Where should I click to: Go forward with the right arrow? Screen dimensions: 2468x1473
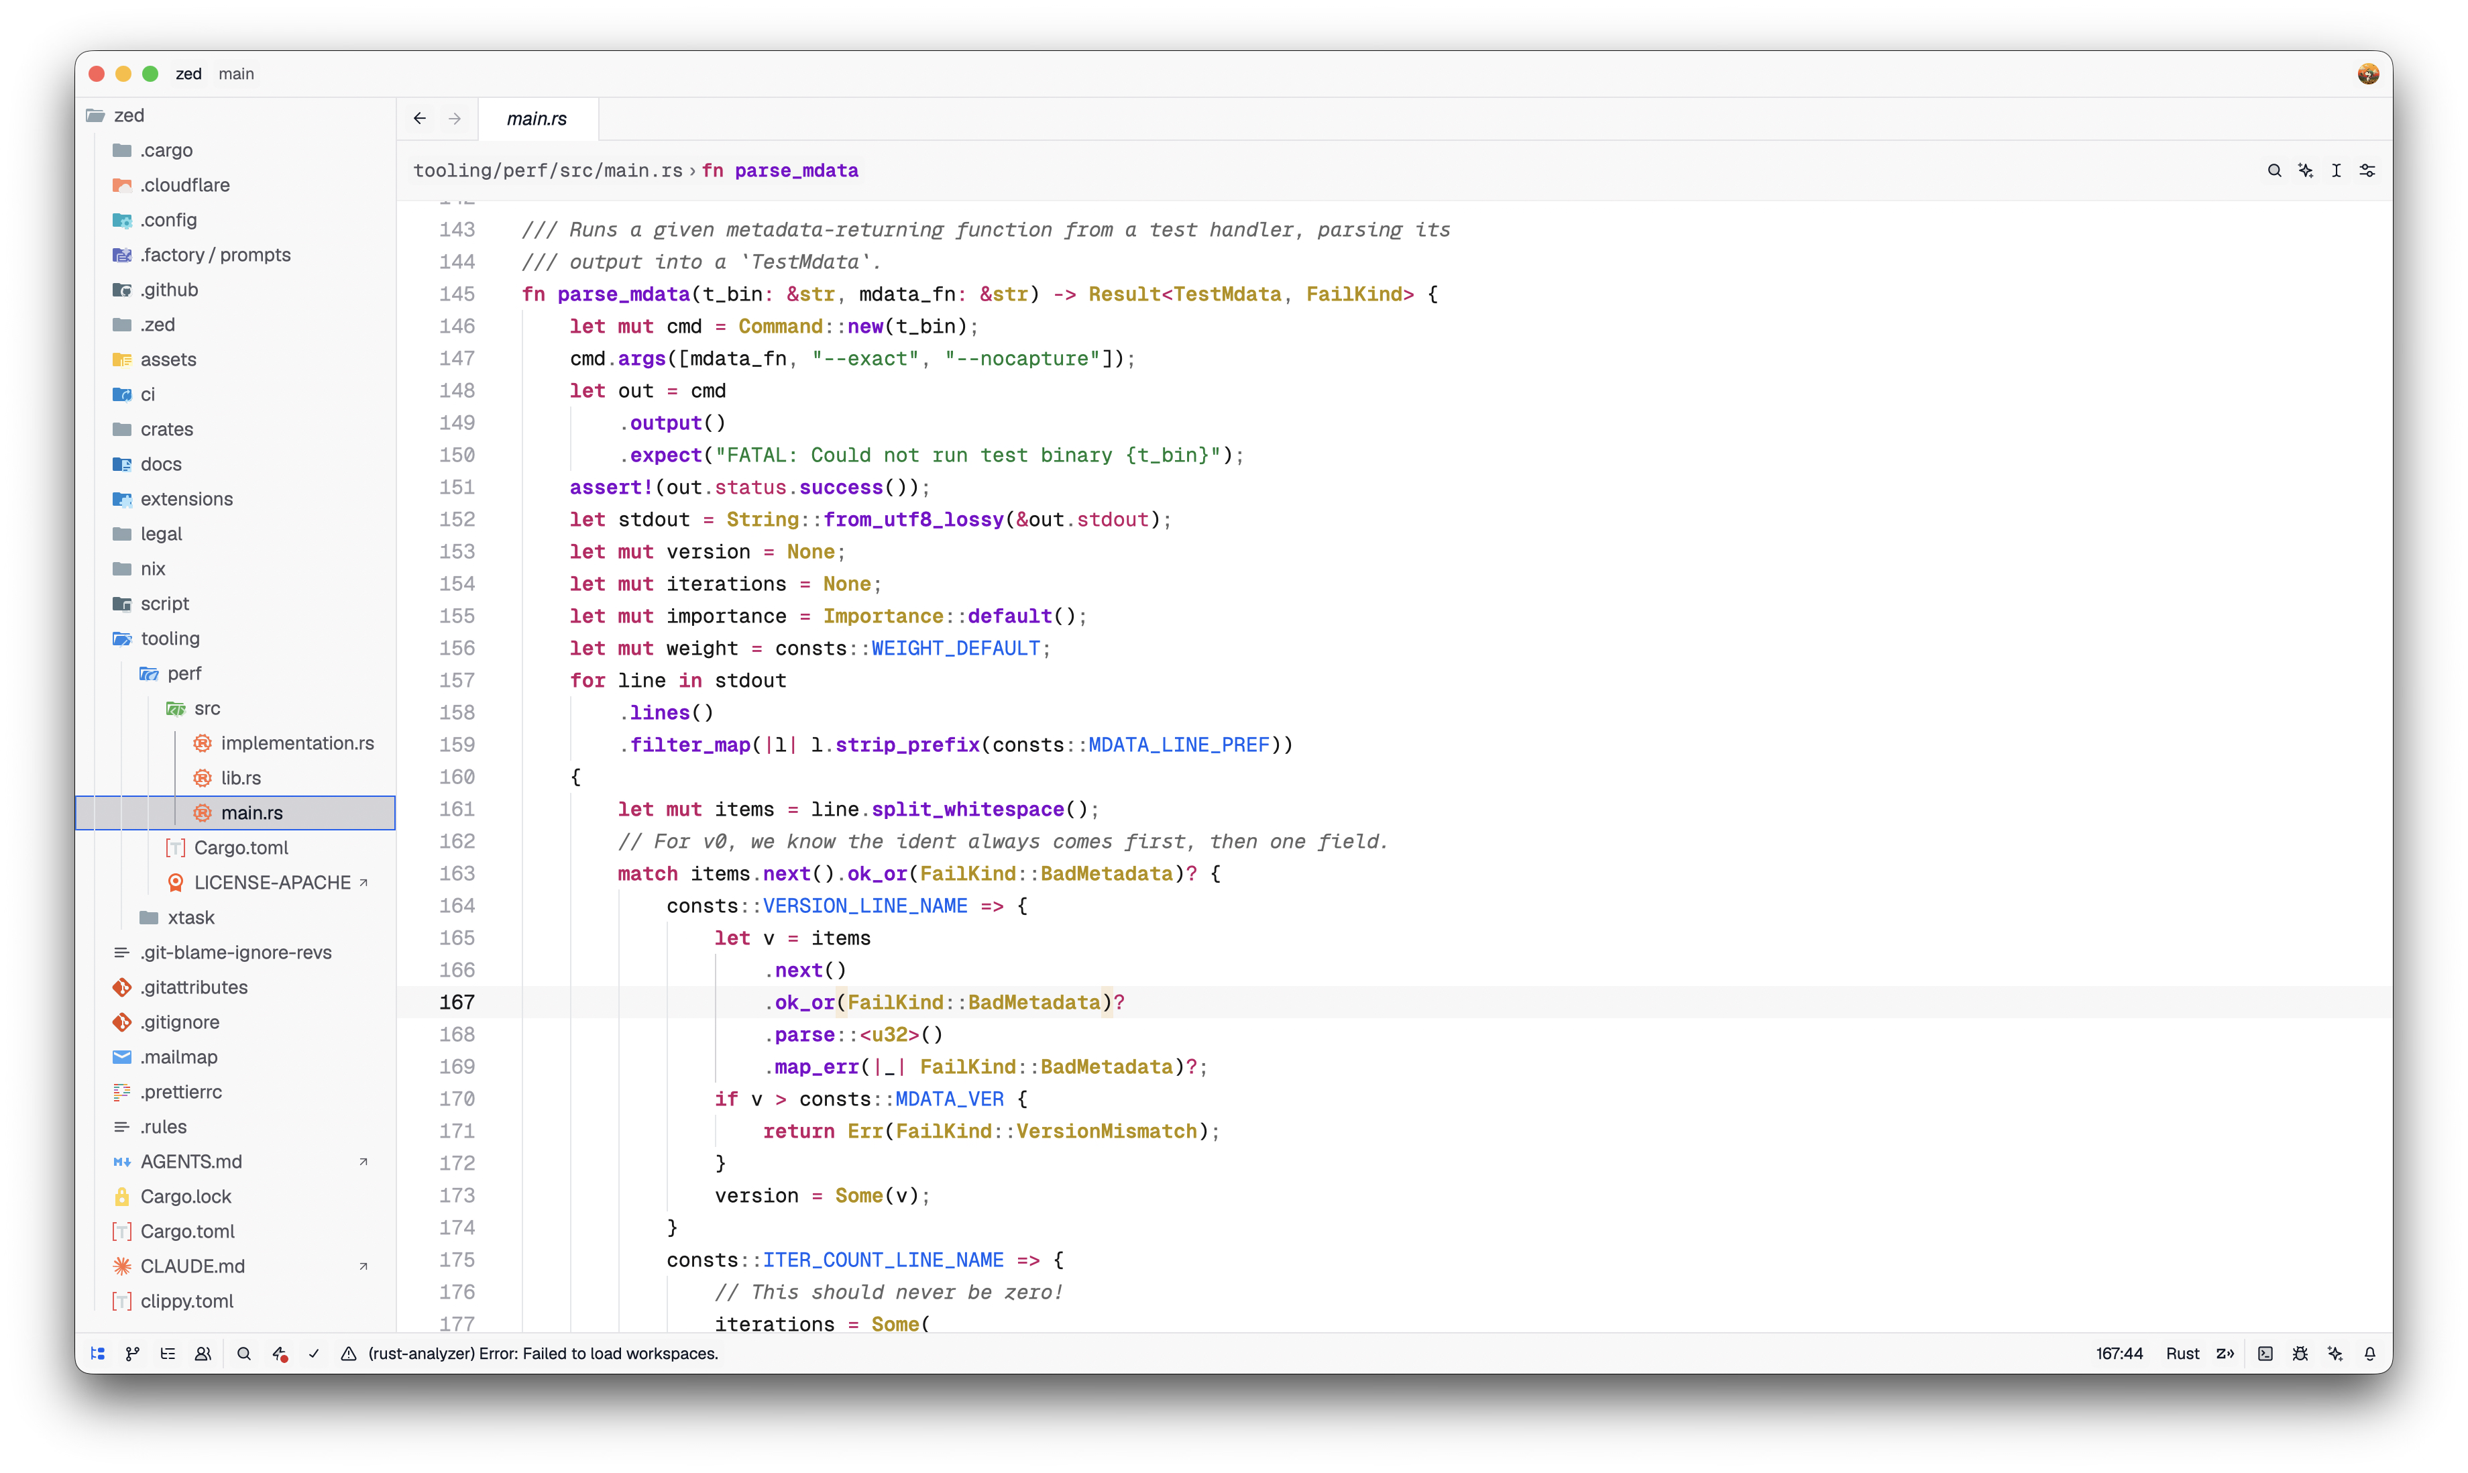455,118
